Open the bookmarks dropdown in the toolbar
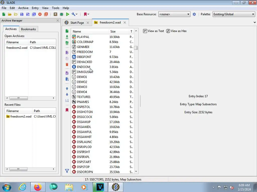The width and height of the screenshot is (257, 192). click(x=87, y=14)
